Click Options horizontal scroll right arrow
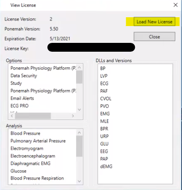This screenshot has height=190, width=182. point(73,116)
